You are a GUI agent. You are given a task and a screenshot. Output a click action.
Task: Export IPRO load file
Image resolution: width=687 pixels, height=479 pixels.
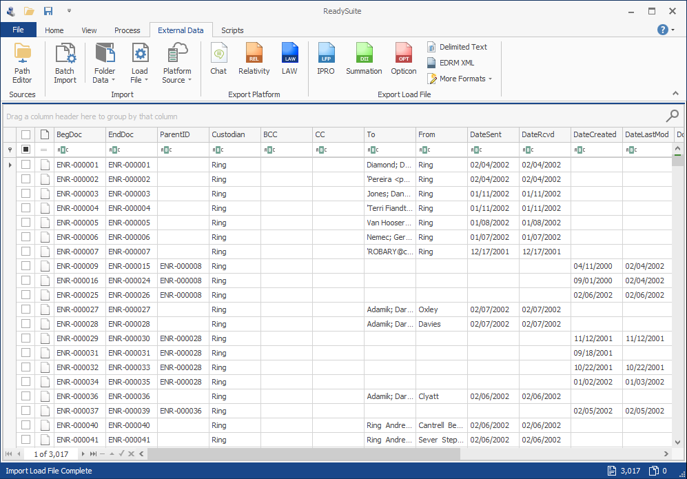point(326,59)
